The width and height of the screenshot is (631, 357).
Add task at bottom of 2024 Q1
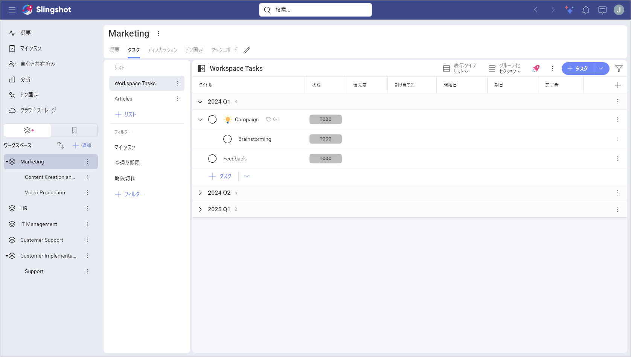tap(220, 176)
